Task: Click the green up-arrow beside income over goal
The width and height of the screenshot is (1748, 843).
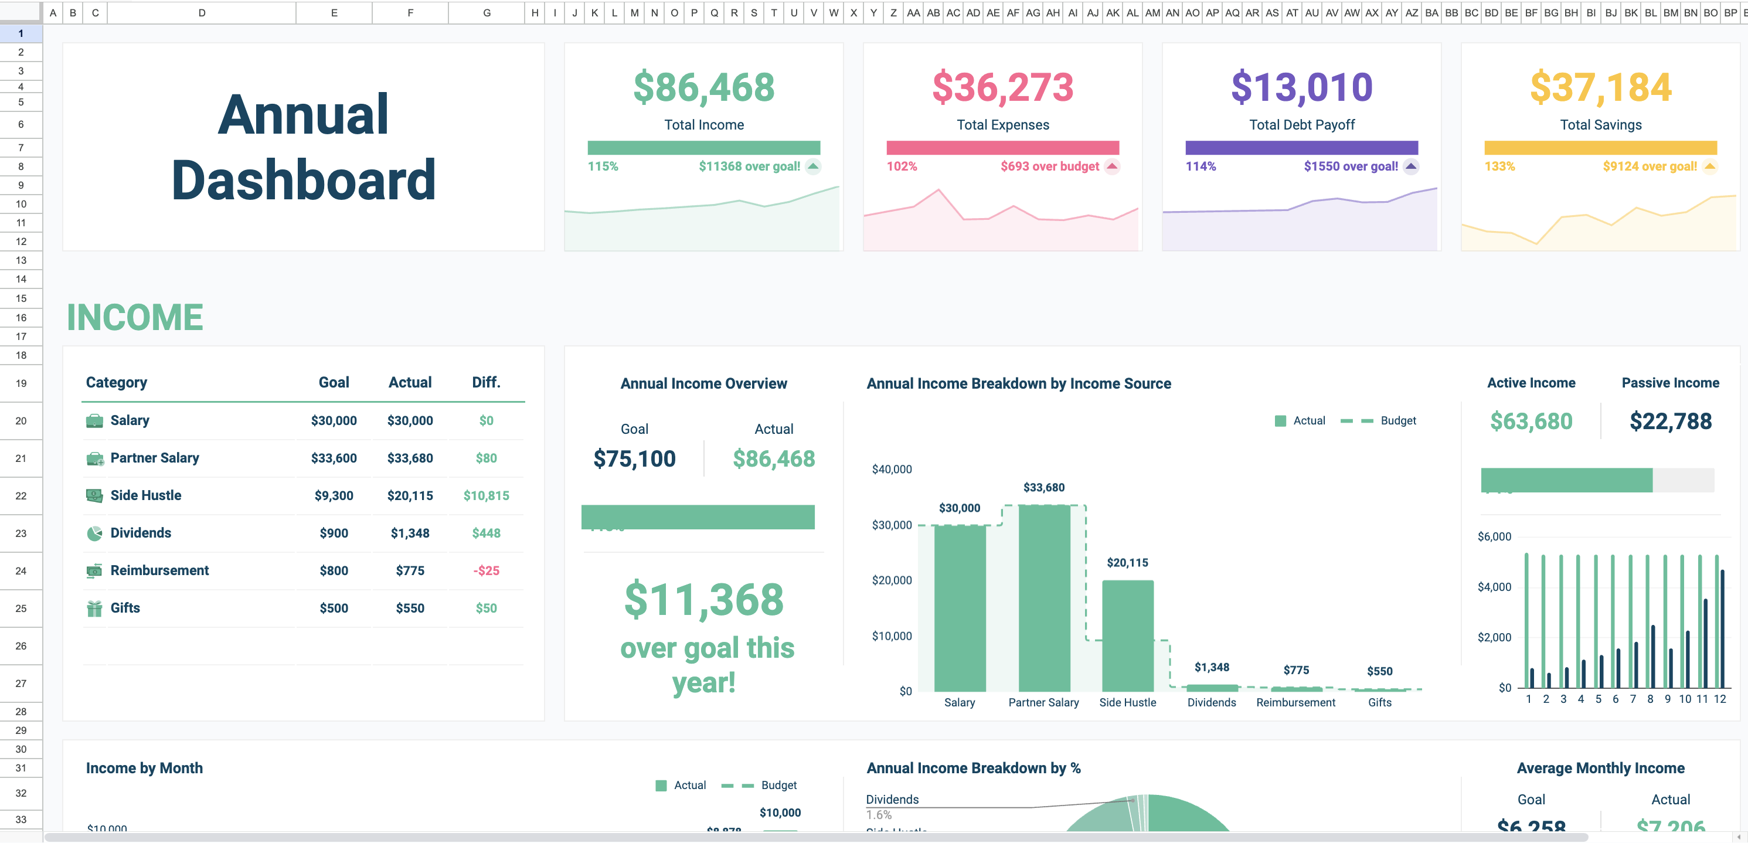Action: 813,166
